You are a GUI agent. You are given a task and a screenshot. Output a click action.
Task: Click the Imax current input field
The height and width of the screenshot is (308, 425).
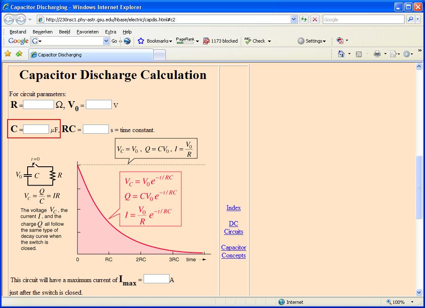pyautogui.click(x=156, y=279)
